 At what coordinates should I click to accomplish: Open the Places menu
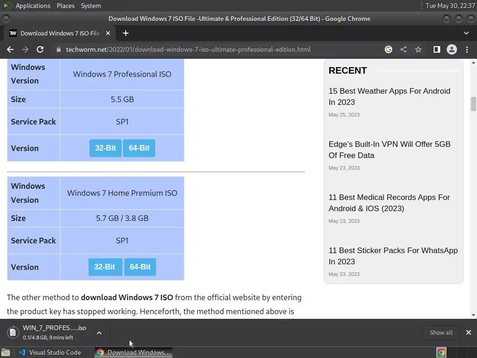(x=66, y=6)
